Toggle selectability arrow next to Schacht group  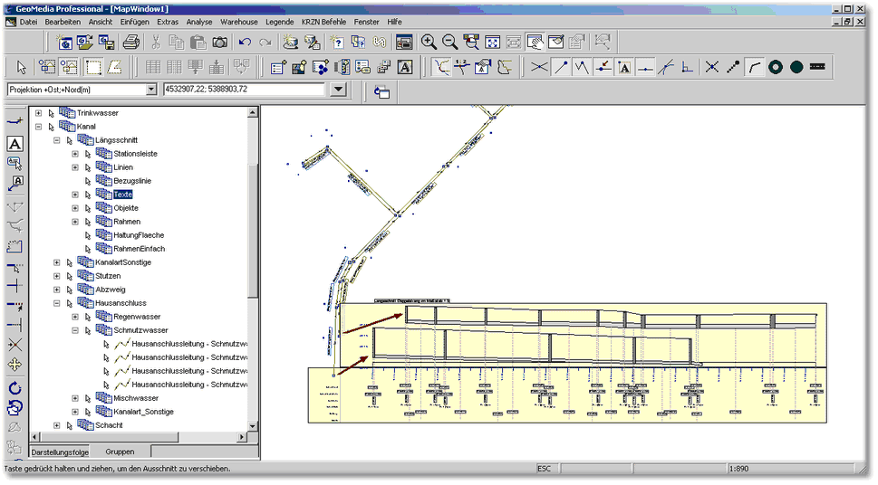(x=70, y=425)
